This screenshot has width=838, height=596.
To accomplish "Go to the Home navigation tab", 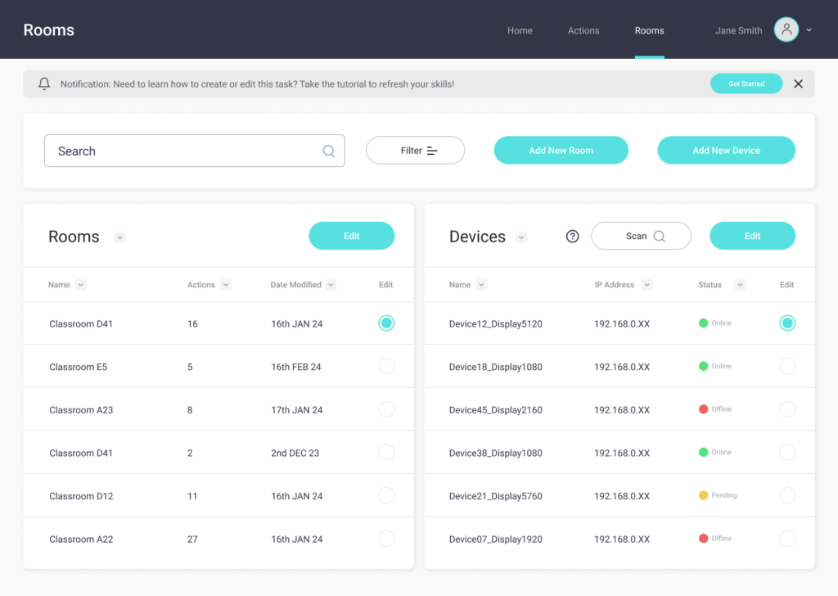I will click(520, 30).
